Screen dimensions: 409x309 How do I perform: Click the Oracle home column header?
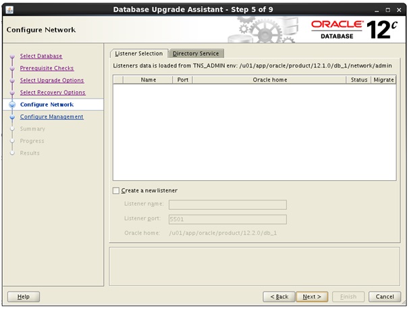coord(269,80)
